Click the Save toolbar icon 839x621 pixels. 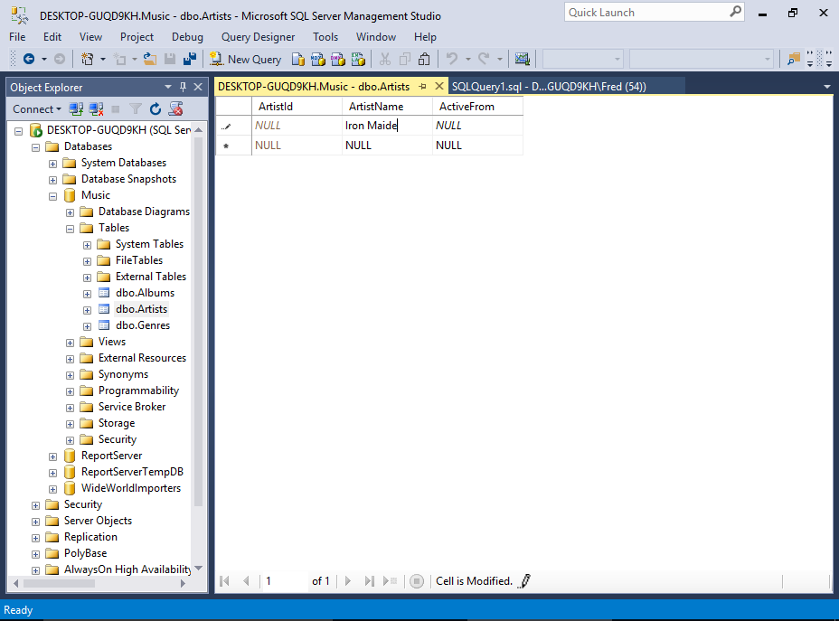click(171, 59)
